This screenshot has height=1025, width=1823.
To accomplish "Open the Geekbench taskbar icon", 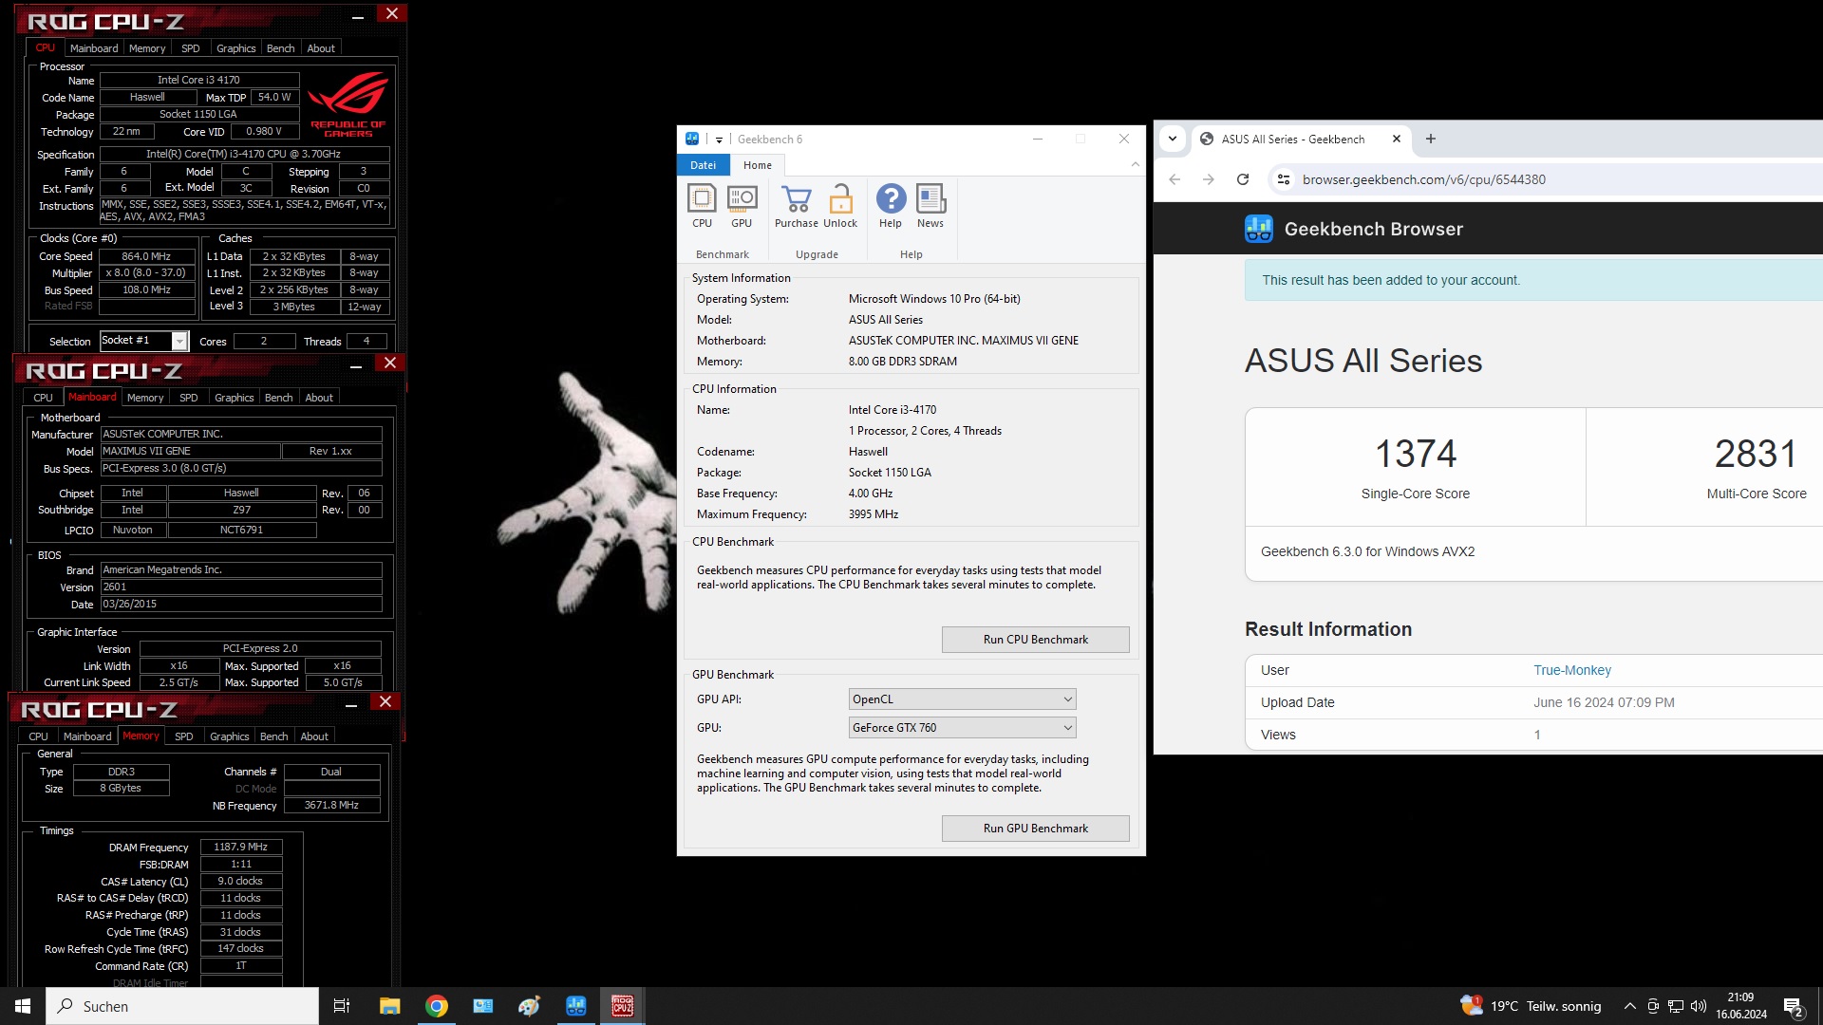I will [x=575, y=1006].
